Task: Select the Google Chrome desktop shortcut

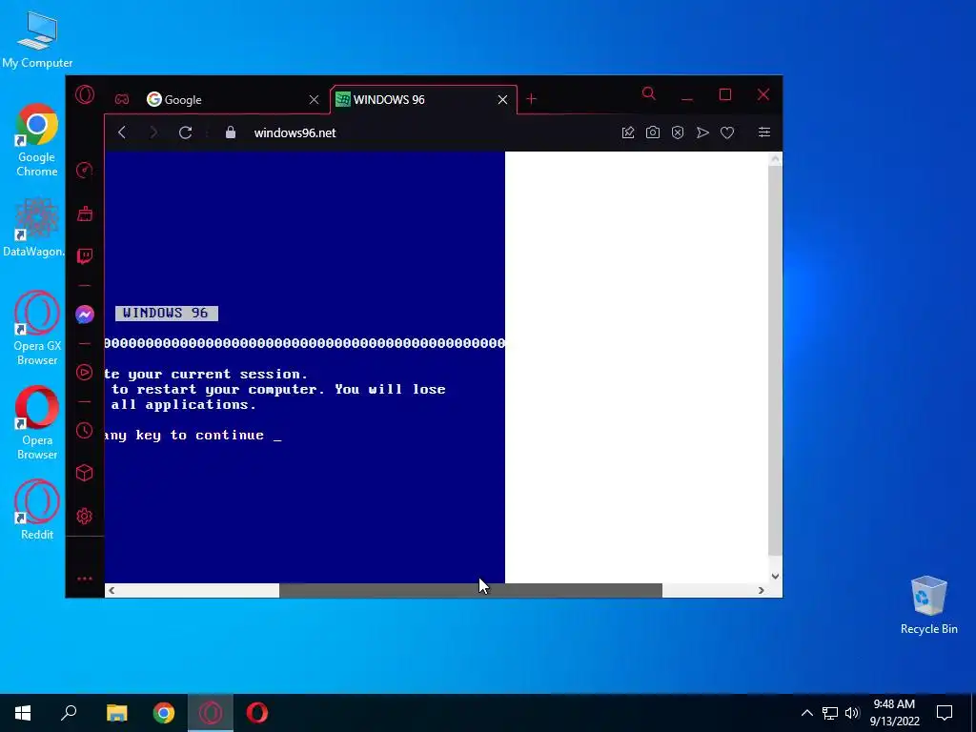Action: pos(37,141)
